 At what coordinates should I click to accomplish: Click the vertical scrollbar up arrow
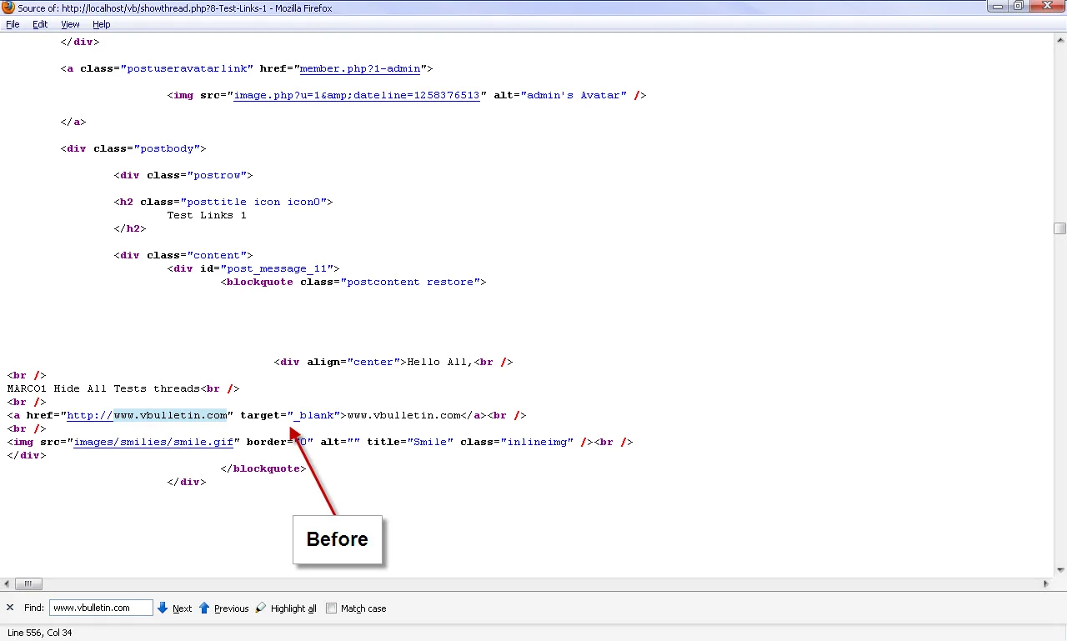(x=1059, y=39)
